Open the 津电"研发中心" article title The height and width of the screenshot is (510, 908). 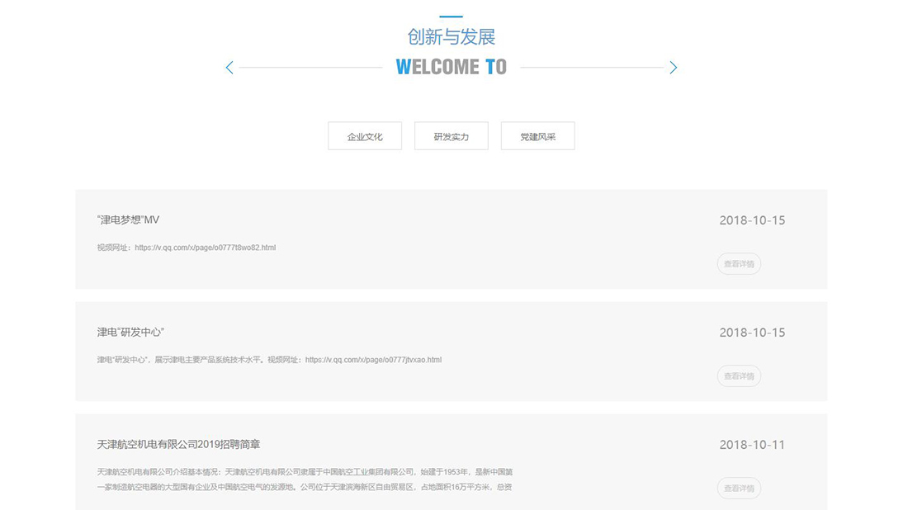tap(130, 333)
